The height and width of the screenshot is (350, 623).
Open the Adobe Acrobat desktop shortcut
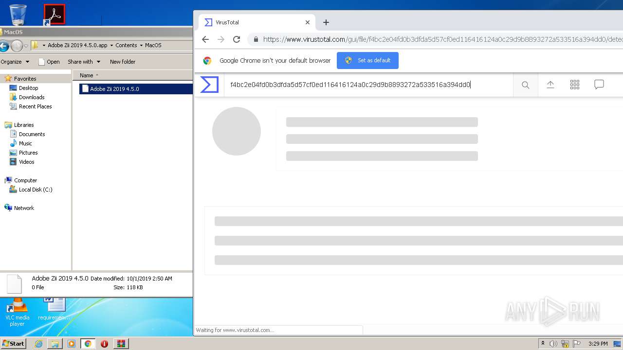click(x=54, y=15)
